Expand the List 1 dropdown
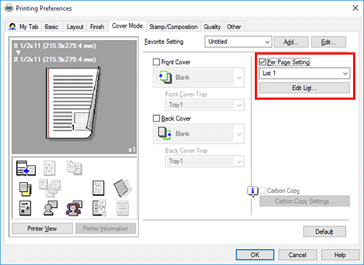Viewport: 364px width, 265px height. [304, 74]
